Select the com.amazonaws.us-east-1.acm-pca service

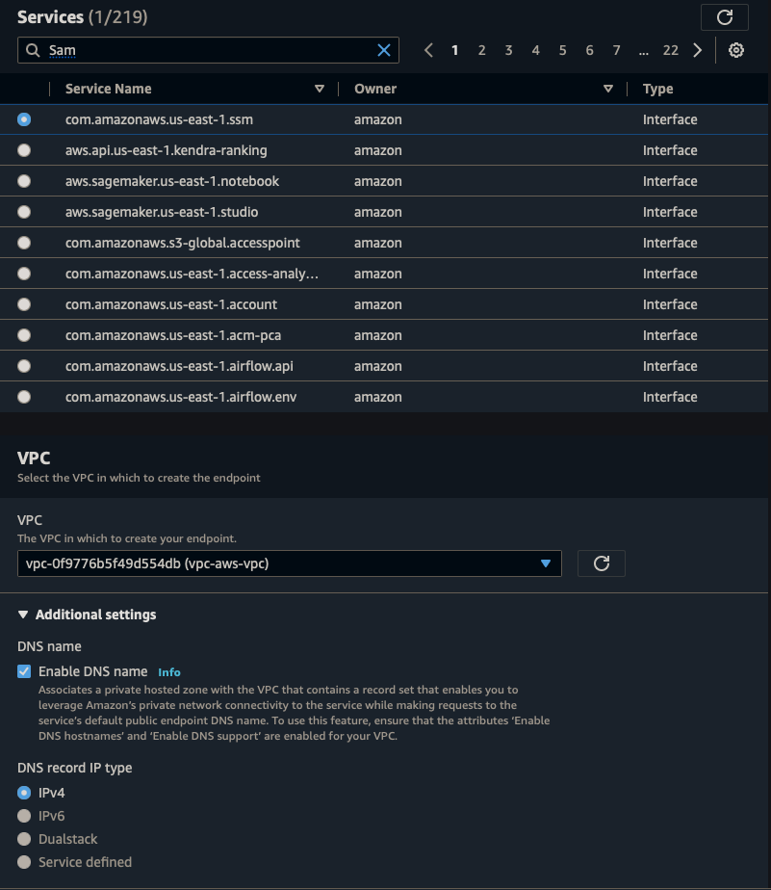click(23, 335)
